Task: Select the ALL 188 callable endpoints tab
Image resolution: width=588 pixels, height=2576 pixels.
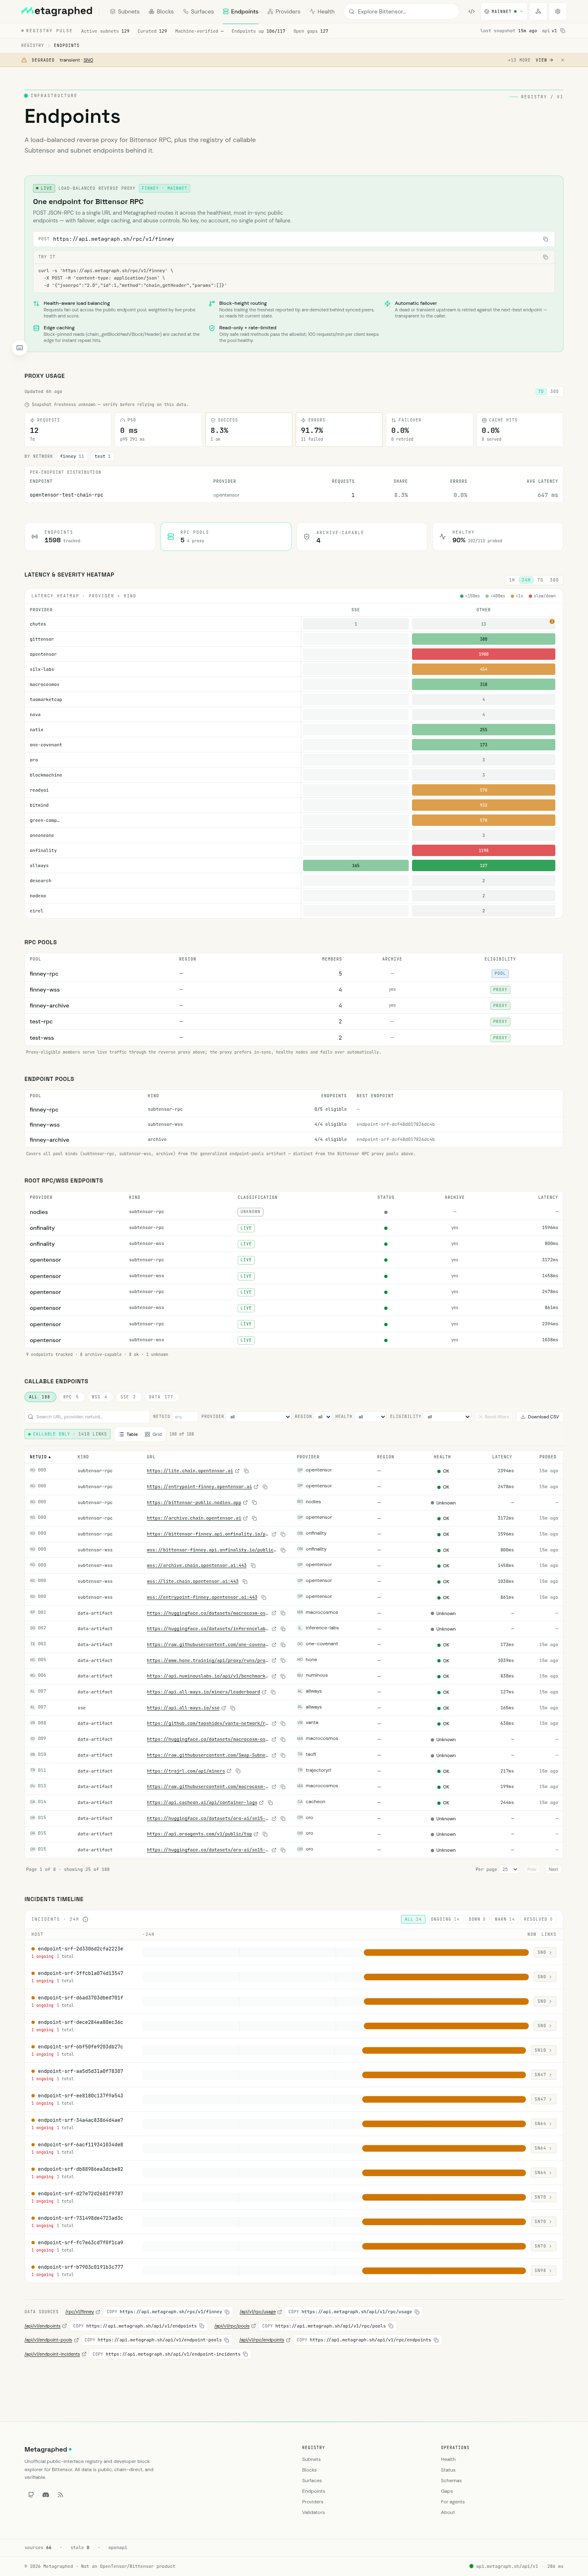Action: 40,1397
